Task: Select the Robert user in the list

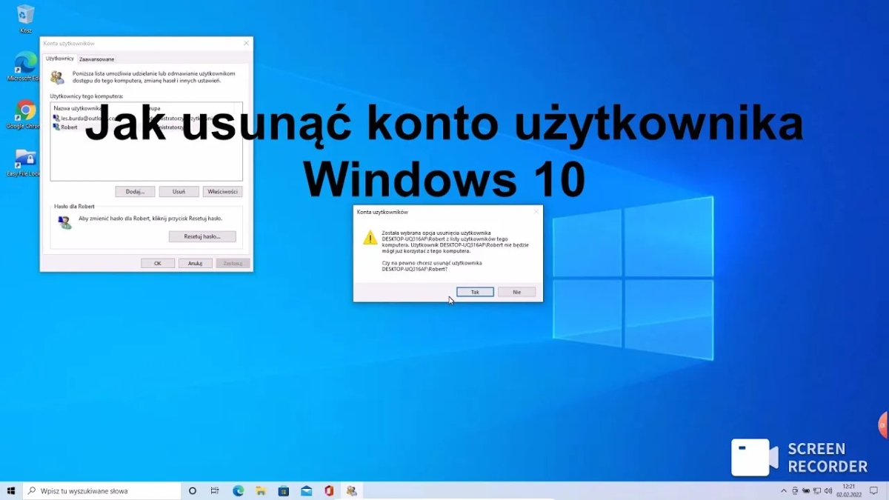Action: coord(69,127)
